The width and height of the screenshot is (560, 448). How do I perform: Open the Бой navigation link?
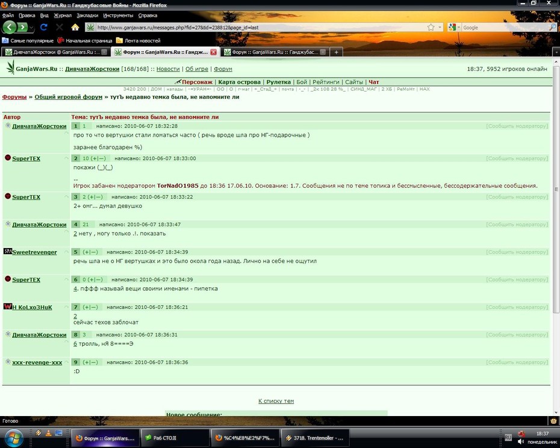pos(302,82)
